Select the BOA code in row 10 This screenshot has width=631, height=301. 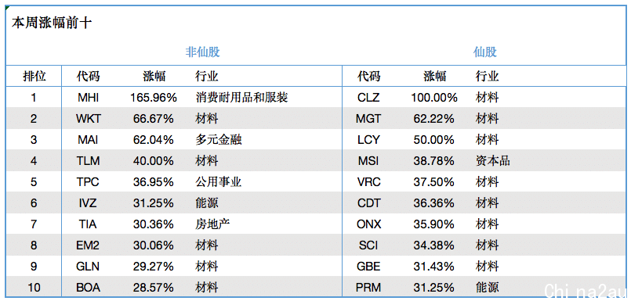pyautogui.click(x=88, y=288)
